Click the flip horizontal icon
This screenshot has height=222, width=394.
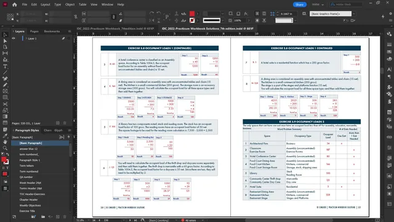(151, 20)
